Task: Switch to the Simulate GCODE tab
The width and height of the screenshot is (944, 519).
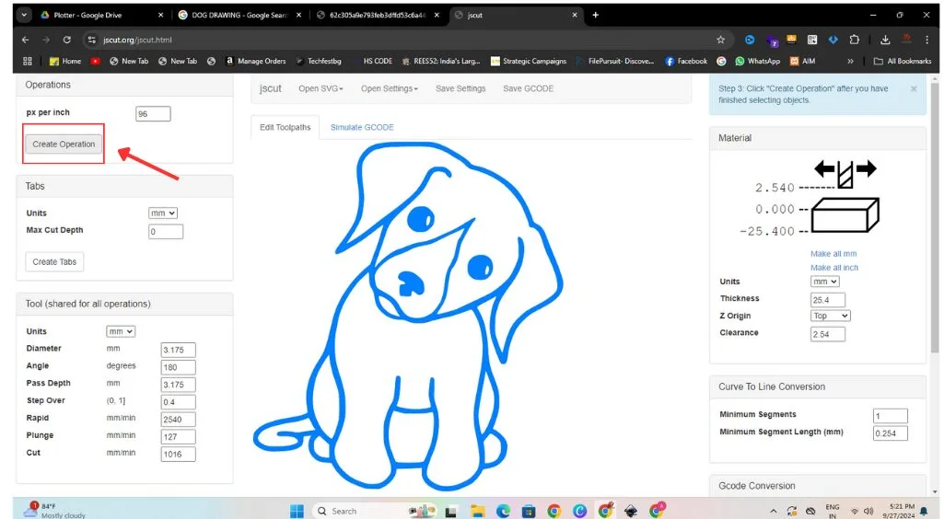Action: pyautogui.click(x=362, y=127)
